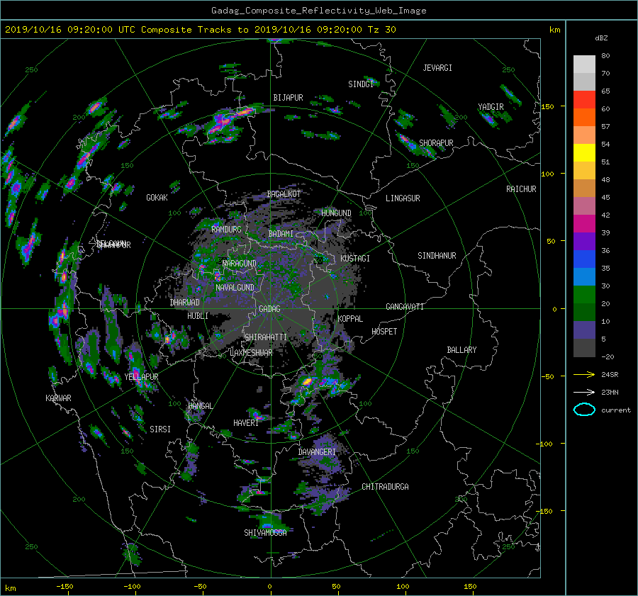Click the yellow 54 dBZ color swatch
Screen dimensions: 638x596
(584, 152)
